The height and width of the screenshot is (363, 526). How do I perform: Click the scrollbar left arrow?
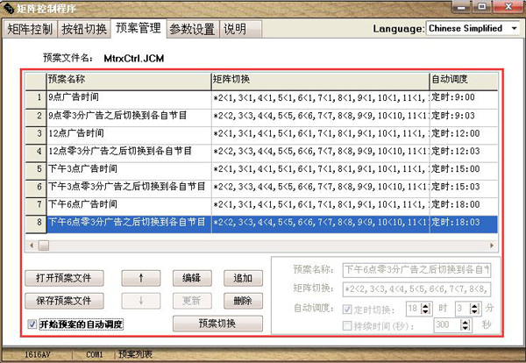32,246
